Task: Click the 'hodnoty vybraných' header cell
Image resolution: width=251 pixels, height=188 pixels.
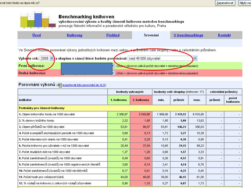Action: pyautogui.click(x=130, y=92)
